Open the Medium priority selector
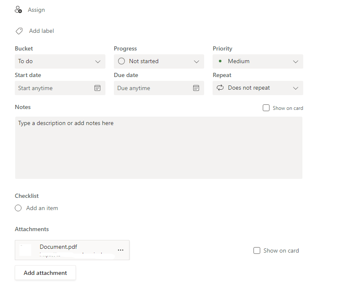This screenshot has width=345, height=285. pyautogui.click(x=258, y=61)
